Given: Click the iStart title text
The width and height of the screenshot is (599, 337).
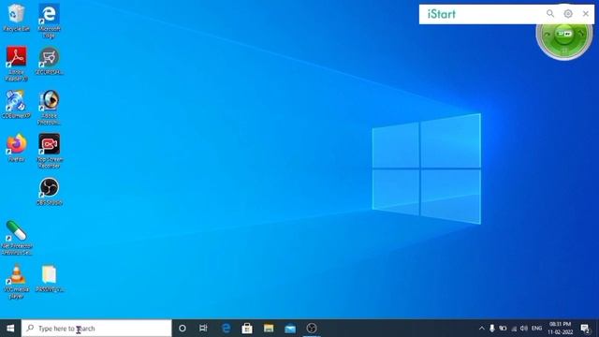Looking at the screenshot, I should [442, 14].
